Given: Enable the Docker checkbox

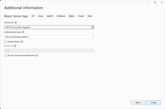Looking at the screenshot, I should 5,42.
